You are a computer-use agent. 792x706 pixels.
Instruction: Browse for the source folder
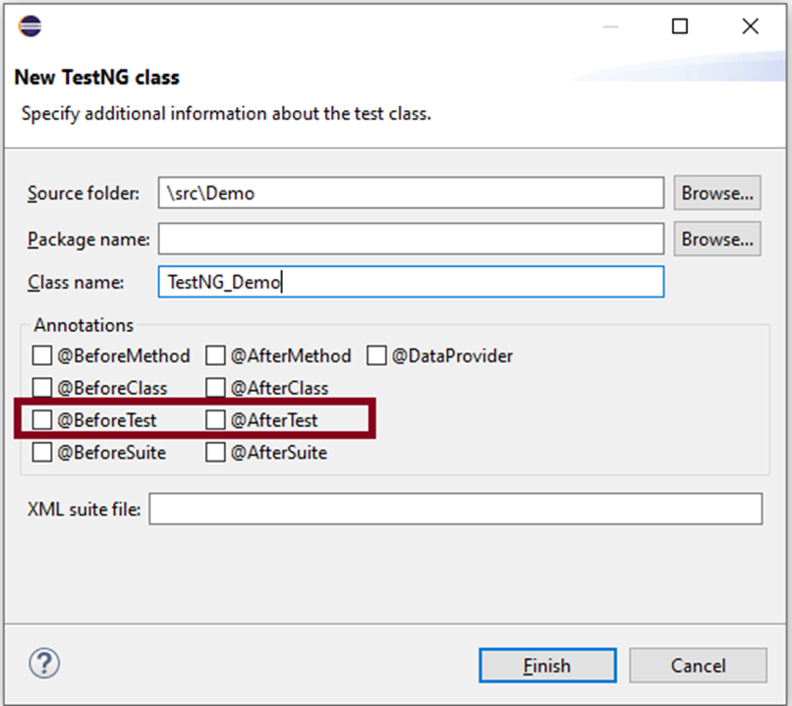click(716, 193)
